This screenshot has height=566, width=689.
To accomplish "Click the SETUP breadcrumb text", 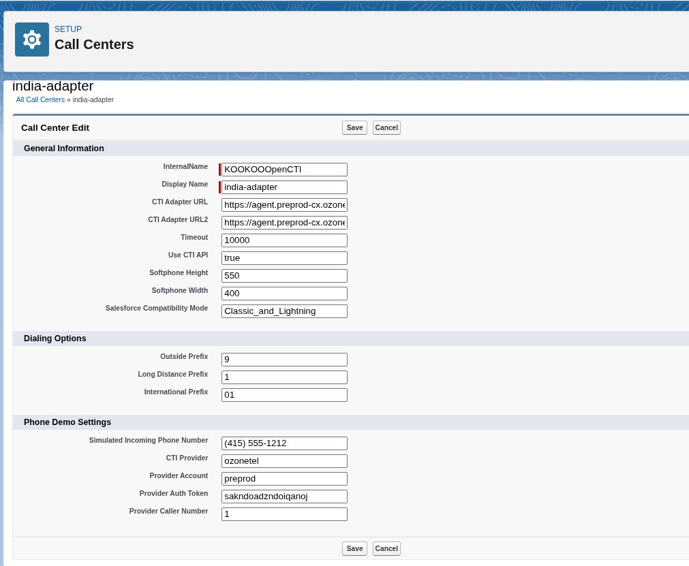I will [x=68, y=29].
